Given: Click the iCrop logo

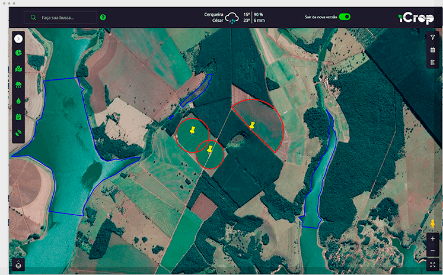Looking at the screenshot, I should 416,18.
